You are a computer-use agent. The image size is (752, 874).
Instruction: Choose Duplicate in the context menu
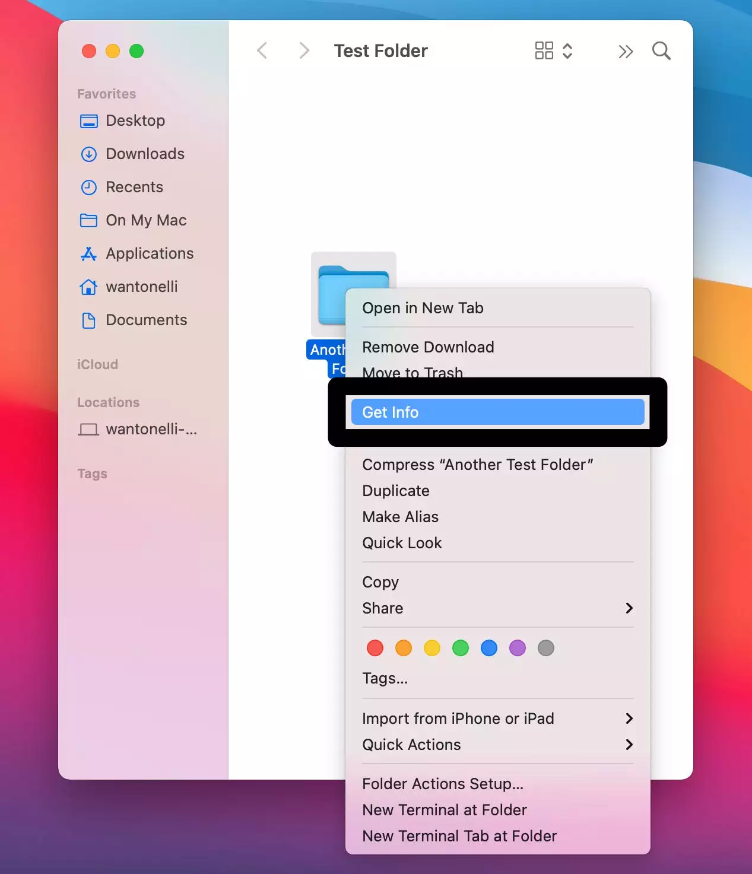pyautogui.click(x=396, y=491)
